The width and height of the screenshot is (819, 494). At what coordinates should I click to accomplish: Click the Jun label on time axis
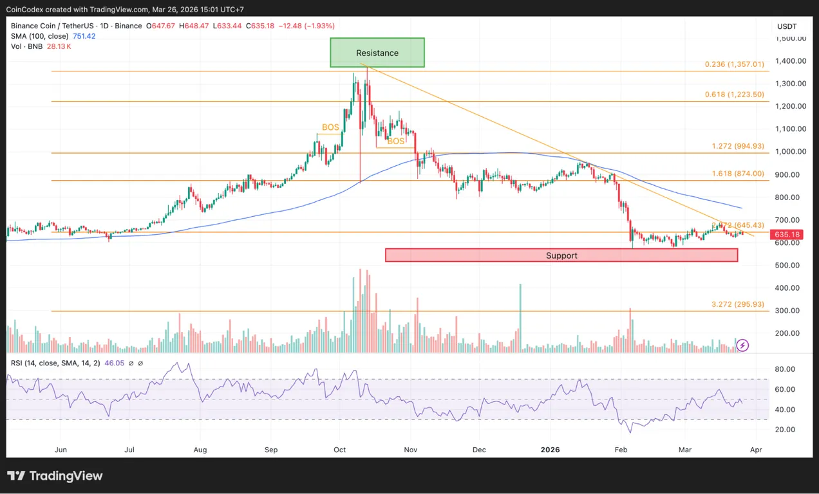(61, 450)
